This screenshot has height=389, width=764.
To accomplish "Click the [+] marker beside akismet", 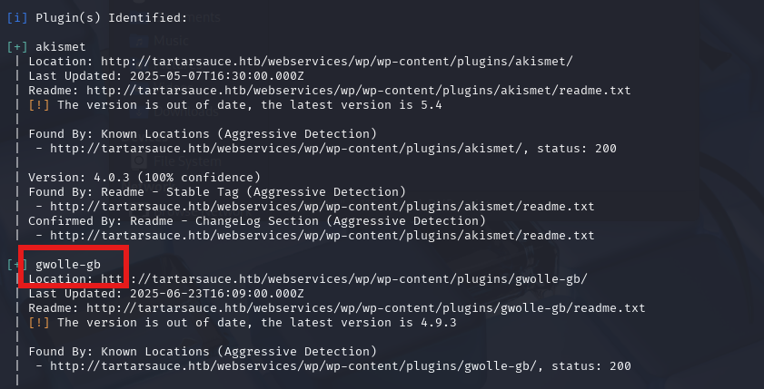I will point(17,46).
